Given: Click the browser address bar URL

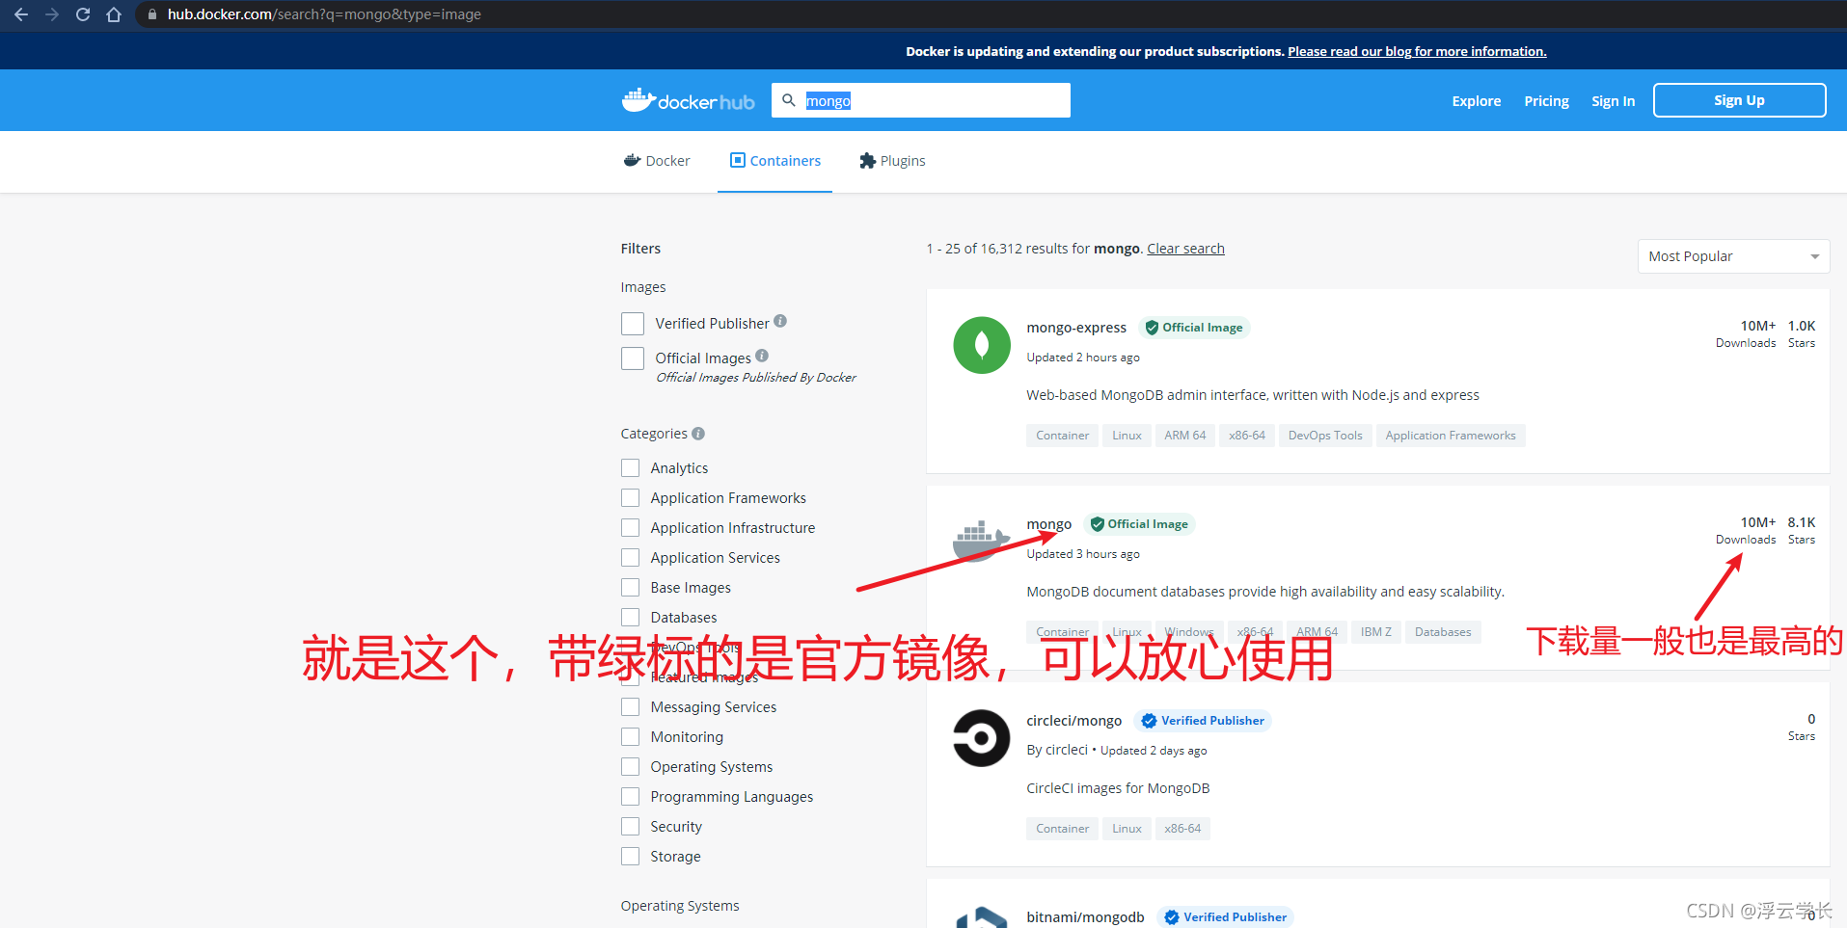Looking at the screenshot, I should point(324,14).
